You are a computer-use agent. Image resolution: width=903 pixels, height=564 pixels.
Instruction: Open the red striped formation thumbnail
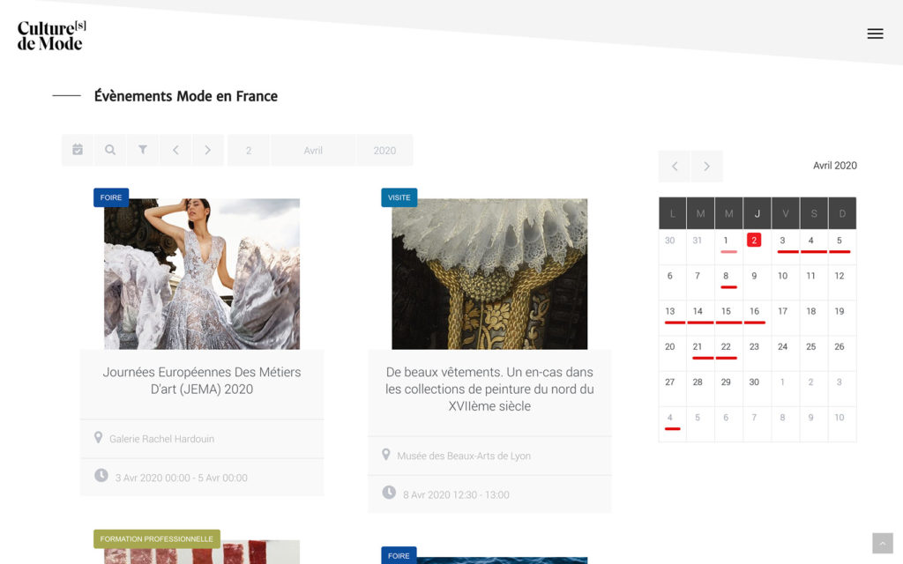(x=202, y=552)
